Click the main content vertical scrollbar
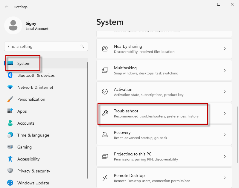239x188 pixels. tap(238, 135)
